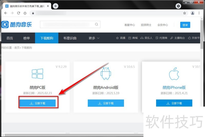Open 音乐人 headphone link

click(146, 38)
